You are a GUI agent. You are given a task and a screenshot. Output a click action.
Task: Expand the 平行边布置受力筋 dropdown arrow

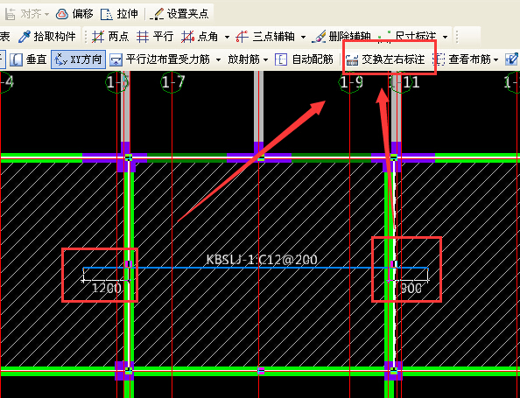tap(218, 60)
